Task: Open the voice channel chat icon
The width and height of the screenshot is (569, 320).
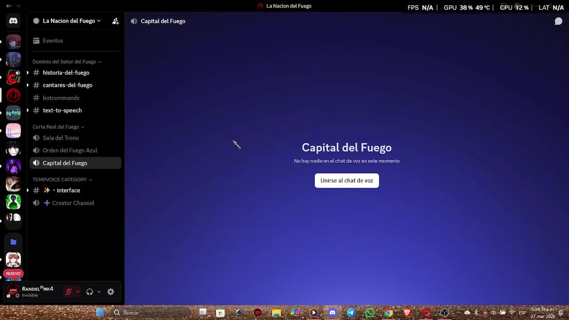Action: 558,21
